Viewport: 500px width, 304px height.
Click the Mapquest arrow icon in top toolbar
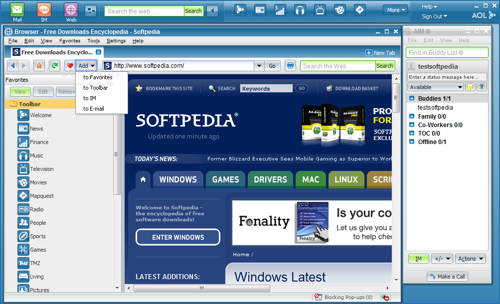[360, 10]
